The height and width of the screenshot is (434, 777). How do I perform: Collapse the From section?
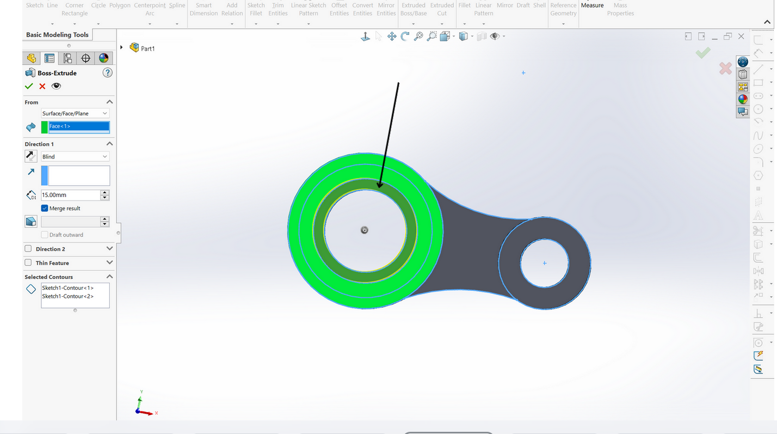pyautogui.click(x=109, y=102)
